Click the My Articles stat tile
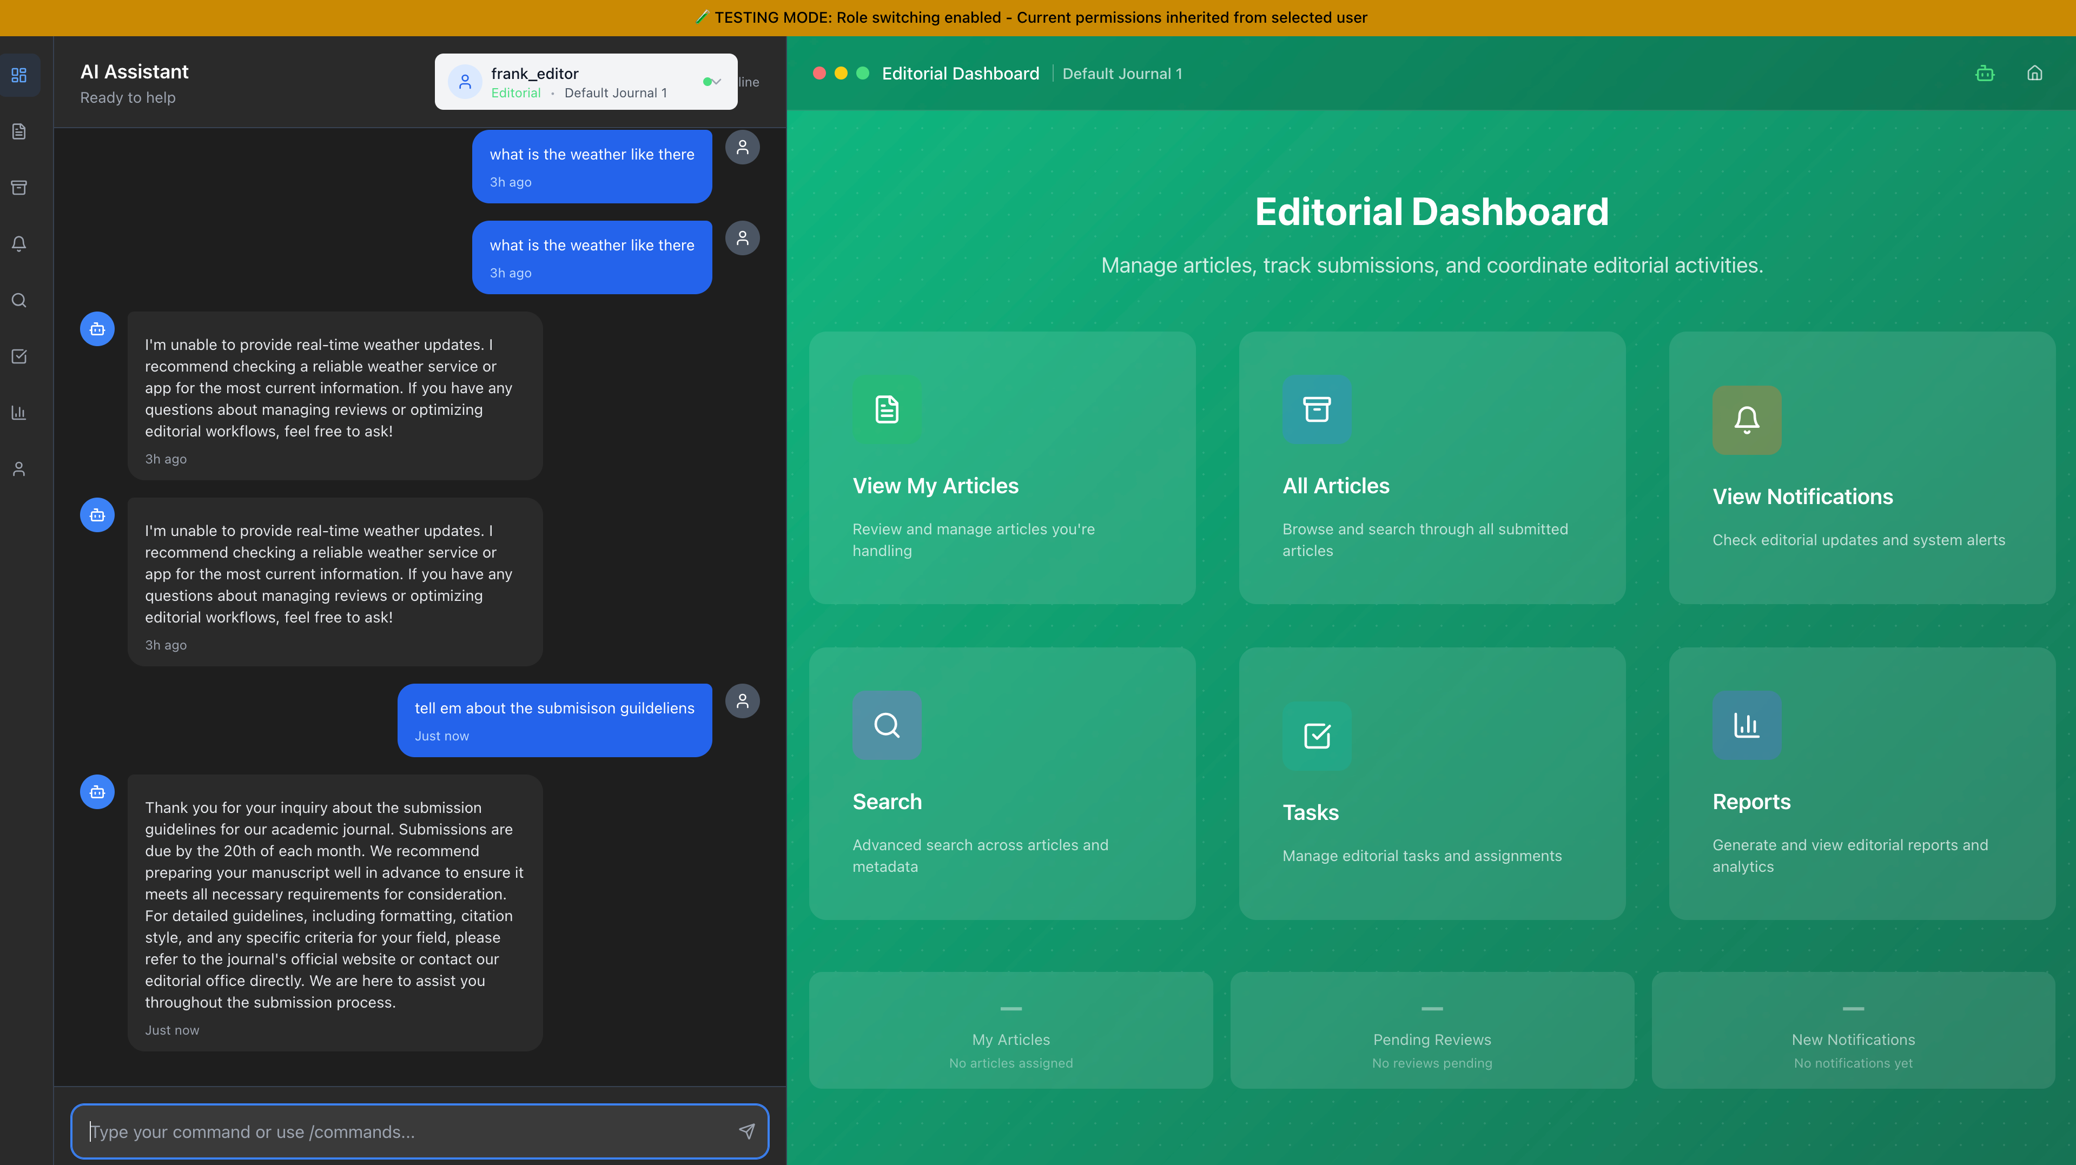 tap(1010, 1030)
